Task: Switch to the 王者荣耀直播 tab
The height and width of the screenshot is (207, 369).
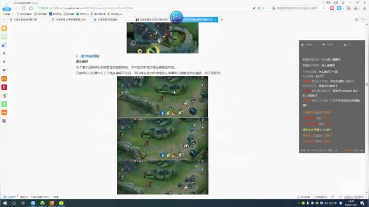Action: click(71, 19)
